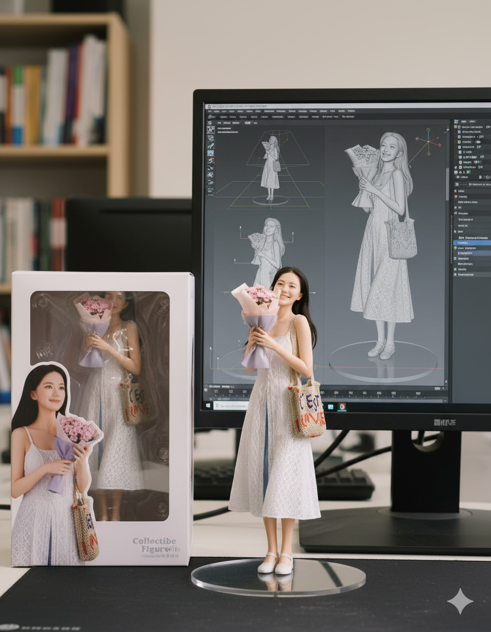
Task: Select the topmost tool in the left toolbar
Action: click(x=210, y=130)
